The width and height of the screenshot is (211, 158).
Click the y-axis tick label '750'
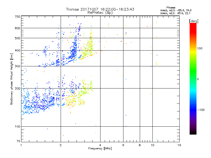[x=17, y=17]
